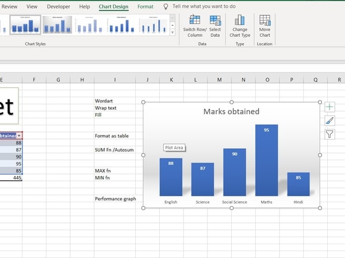Open the Developer tab
This screenshot has height=258, width=345.
click(x=58, y=6)
